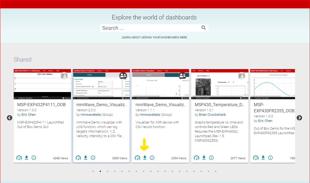Show info for MSP-EXP430FR2355_OOB
310x183 pixels.
point(270,158)
